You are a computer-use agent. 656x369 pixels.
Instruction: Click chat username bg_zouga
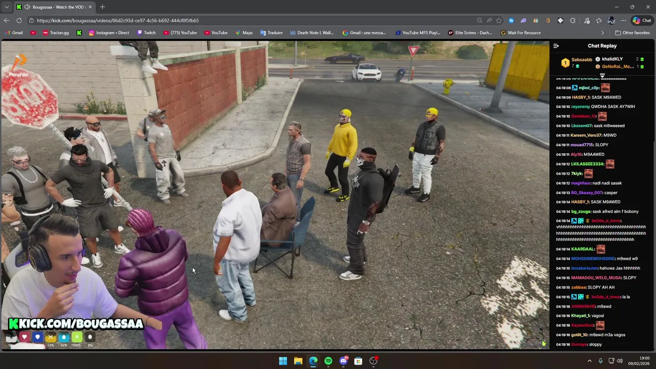[581, 212]
